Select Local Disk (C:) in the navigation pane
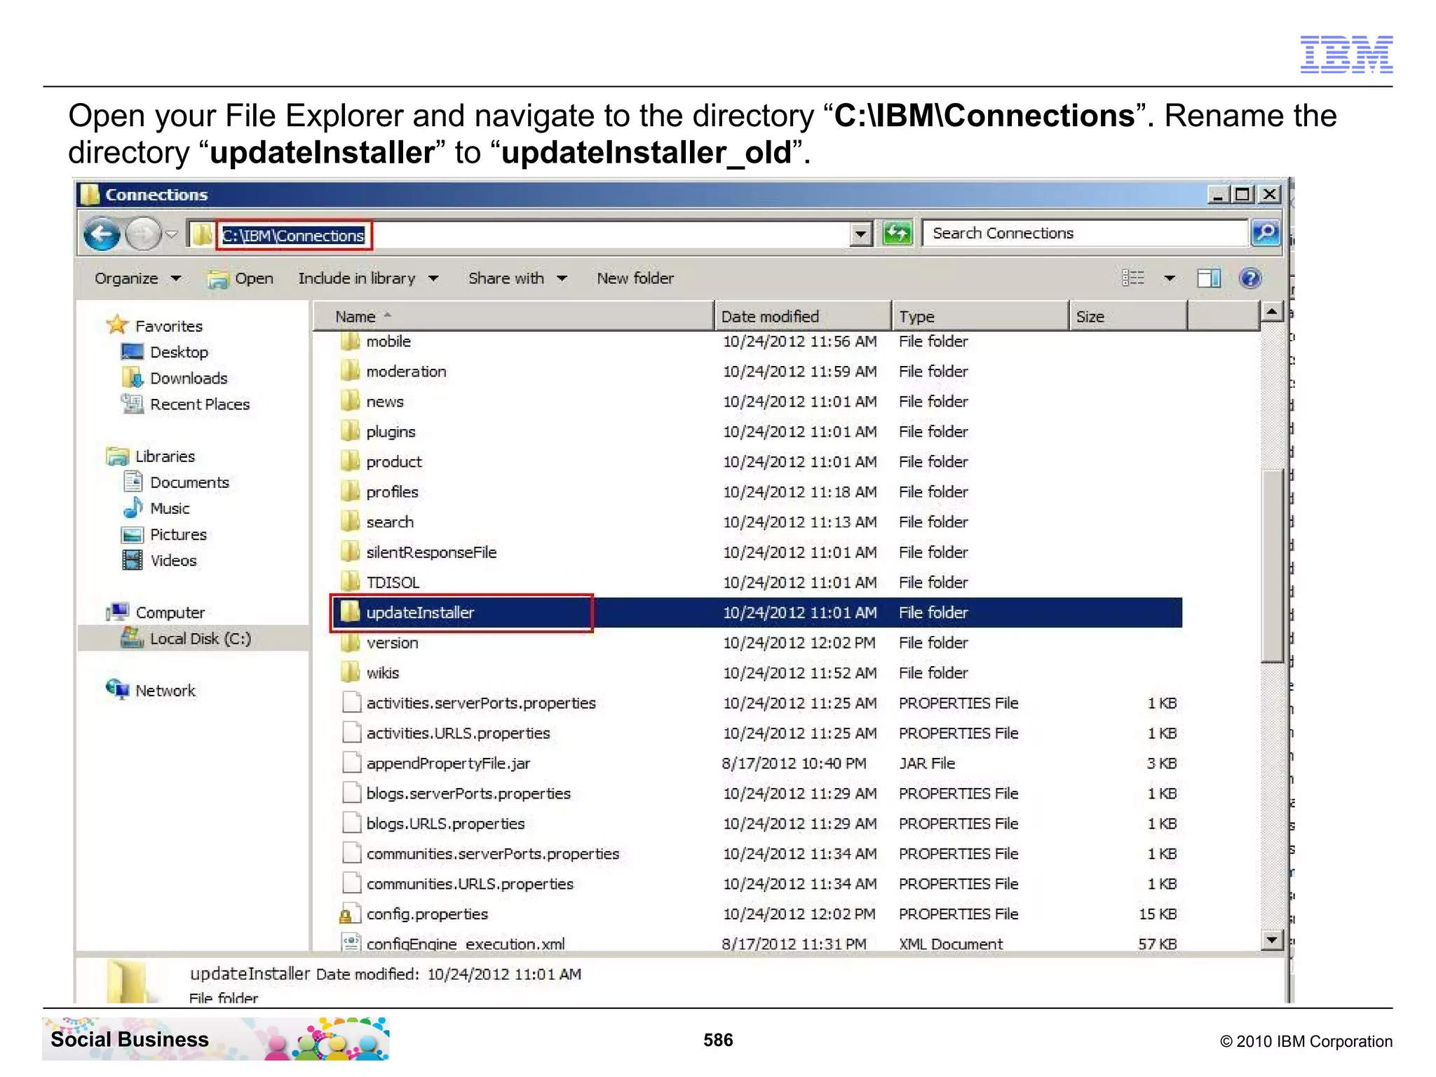This screenshot has width=1436, height=1077. coord(186,638)
